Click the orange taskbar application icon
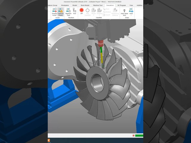The height and width of the screenshot is (143, 191). pyautogui.click(x=49, y=140)
